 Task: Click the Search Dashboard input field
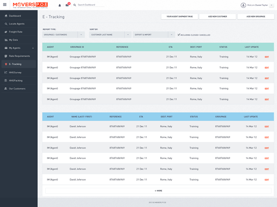[x=91, y=5]
